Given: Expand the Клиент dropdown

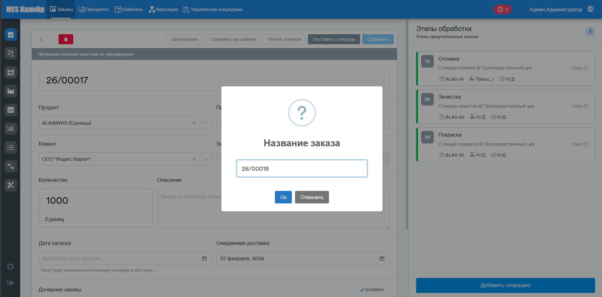Looking at the screenshot, I should pyautogui.click(x=206, y=159).
